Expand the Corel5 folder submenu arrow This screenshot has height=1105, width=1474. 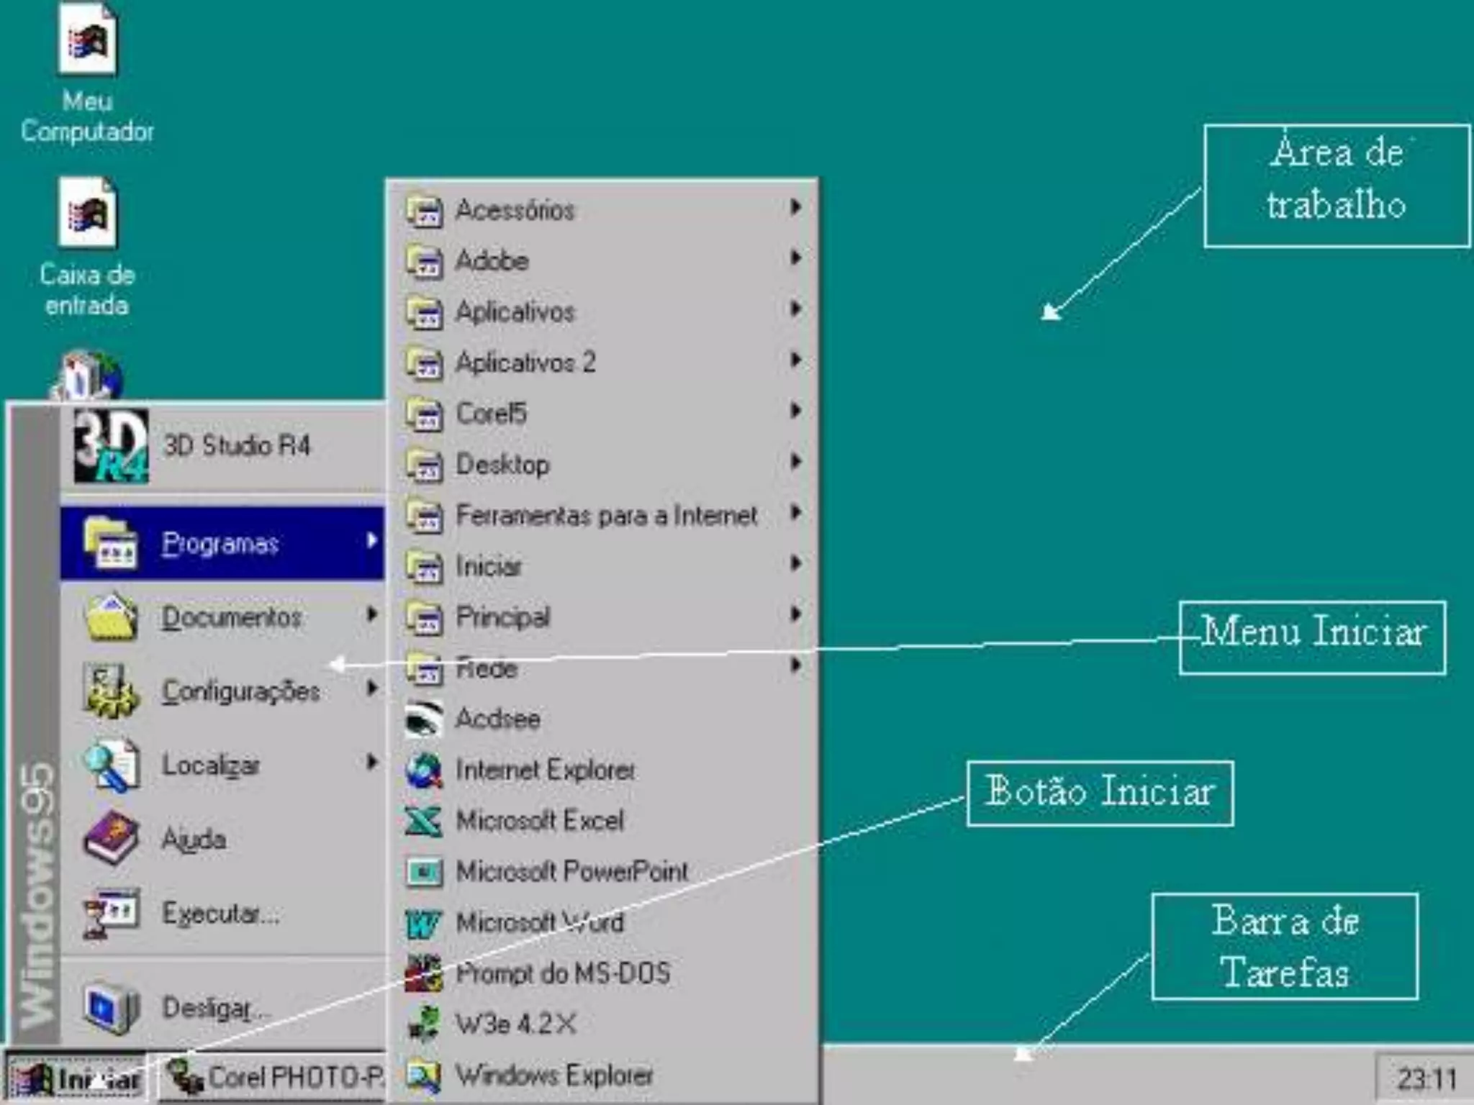795,411
